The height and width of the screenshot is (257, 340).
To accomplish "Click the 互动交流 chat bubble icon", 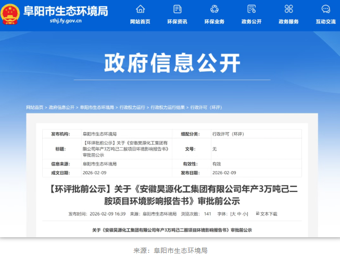I will point(326,9).
